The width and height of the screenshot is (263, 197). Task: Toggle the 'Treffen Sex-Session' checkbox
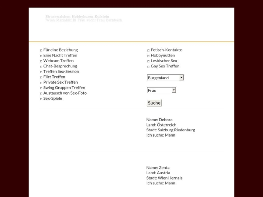(41, 72)
